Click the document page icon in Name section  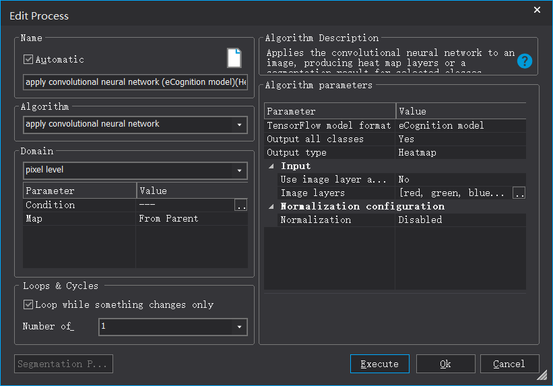click(234, 58)
